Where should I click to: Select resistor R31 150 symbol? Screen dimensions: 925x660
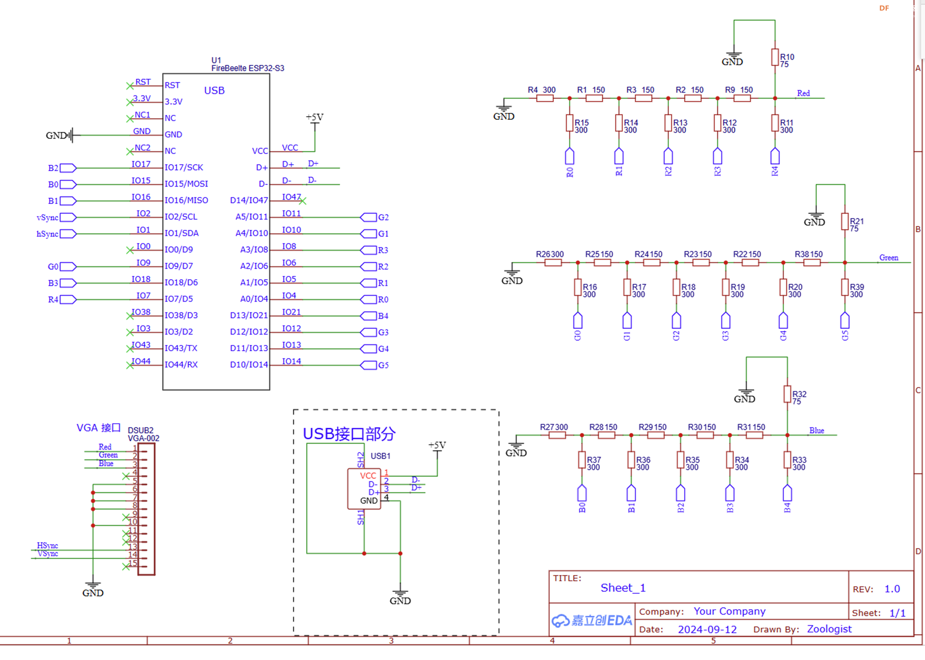pyautogui.click(x=755, y=435)
